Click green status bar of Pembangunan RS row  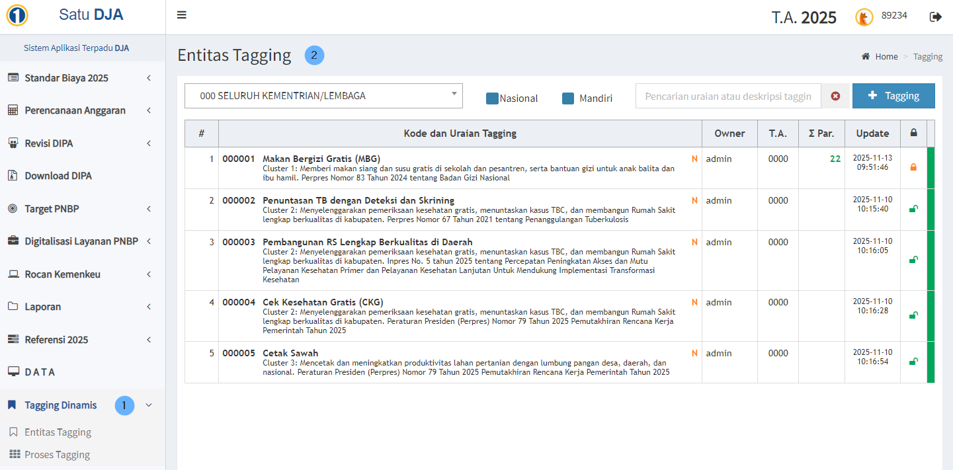pyautogui.click(x=931, y=260)
